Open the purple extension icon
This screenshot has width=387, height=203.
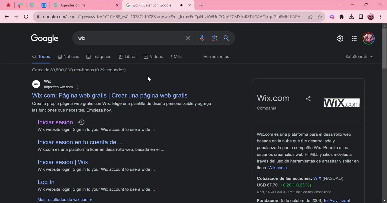(332, 17)
